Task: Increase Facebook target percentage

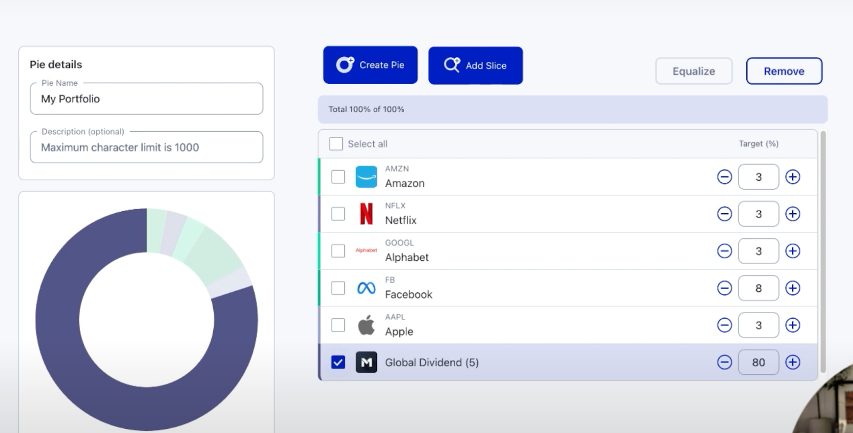Action: coord(793,288)
